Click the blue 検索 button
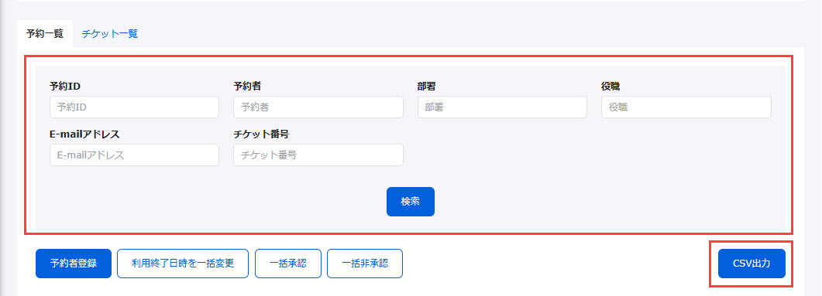Viewport: 822px width, 296px height. pos(411,202)
